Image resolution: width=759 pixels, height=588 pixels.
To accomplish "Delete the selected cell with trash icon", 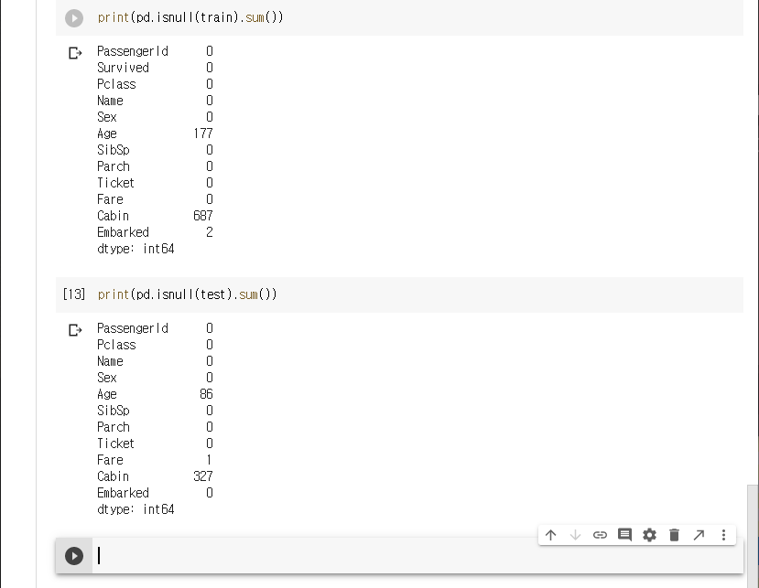I will coord(674,535).
